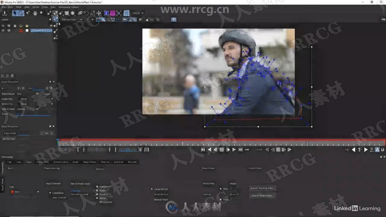Viewport: 386px width, 217px height.
Task: Click the Edge Width Set button
Action: [x=46, y=133]
